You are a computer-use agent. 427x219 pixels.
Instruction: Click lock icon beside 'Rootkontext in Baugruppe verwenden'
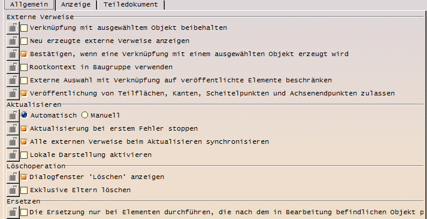point(13,67)
